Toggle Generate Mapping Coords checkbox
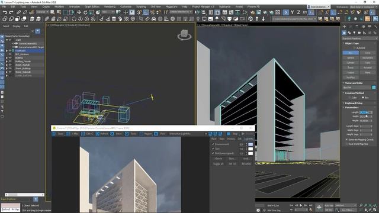379x213 pixels. (x=346, y=140)
